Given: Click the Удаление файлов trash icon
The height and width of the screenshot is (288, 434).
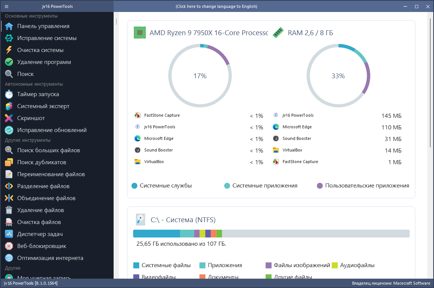Looking at the screenshot, I should [x=9, y=210].
